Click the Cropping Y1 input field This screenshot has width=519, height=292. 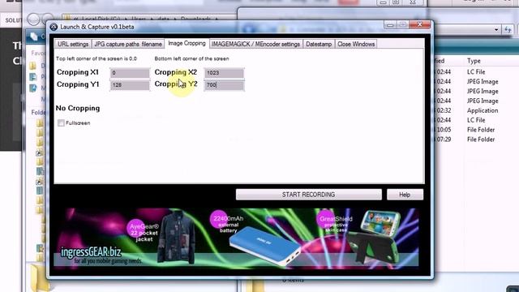130,85
